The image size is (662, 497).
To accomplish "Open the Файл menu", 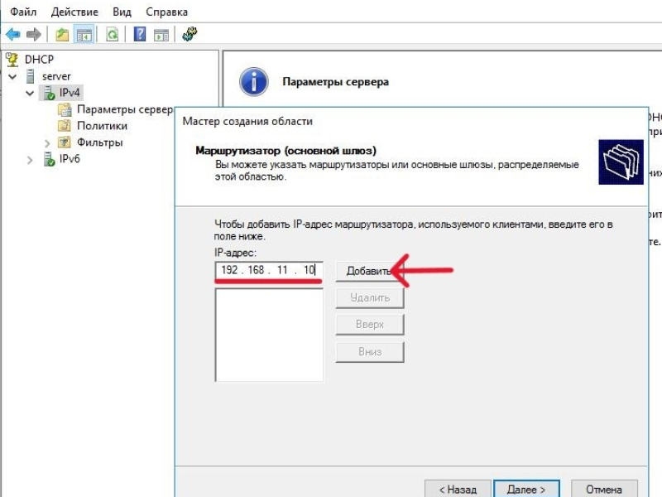I will 23,12.
